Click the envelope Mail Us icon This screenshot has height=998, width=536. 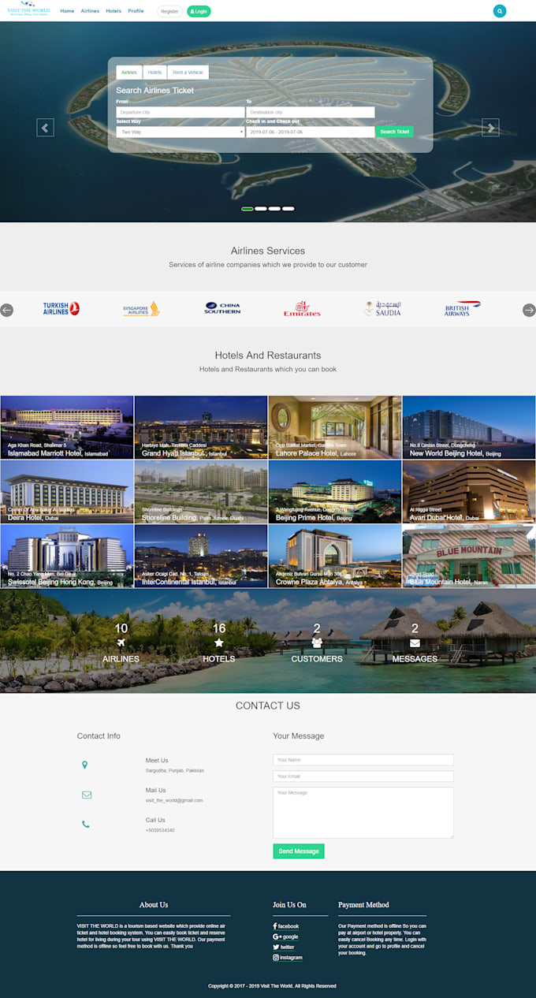87,795
